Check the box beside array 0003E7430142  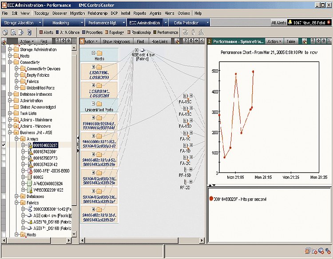point(4,165)
